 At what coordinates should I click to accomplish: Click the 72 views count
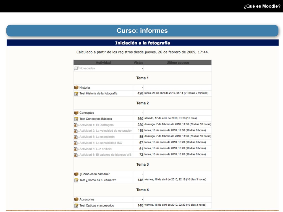point(141,155)
